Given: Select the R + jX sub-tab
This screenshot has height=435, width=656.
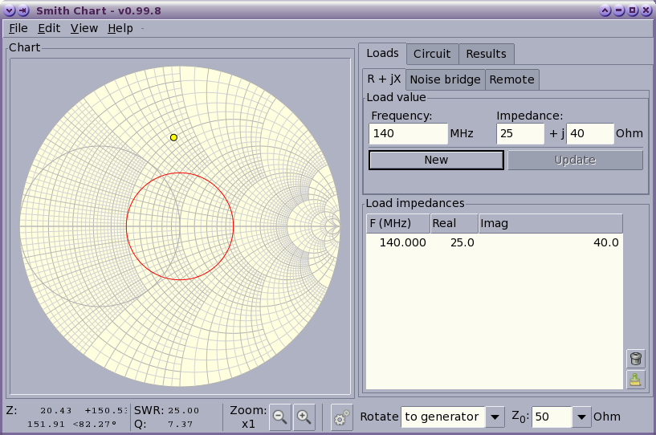Looking at the screenshot, I should 384,79.
